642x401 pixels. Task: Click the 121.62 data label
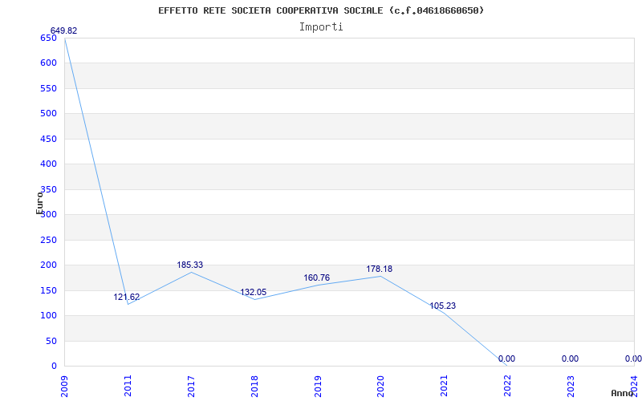coord(127,297)
